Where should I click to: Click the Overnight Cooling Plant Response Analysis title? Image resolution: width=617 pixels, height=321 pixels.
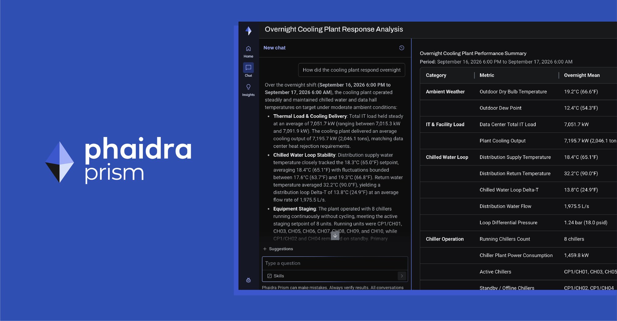tap(334, 29)
